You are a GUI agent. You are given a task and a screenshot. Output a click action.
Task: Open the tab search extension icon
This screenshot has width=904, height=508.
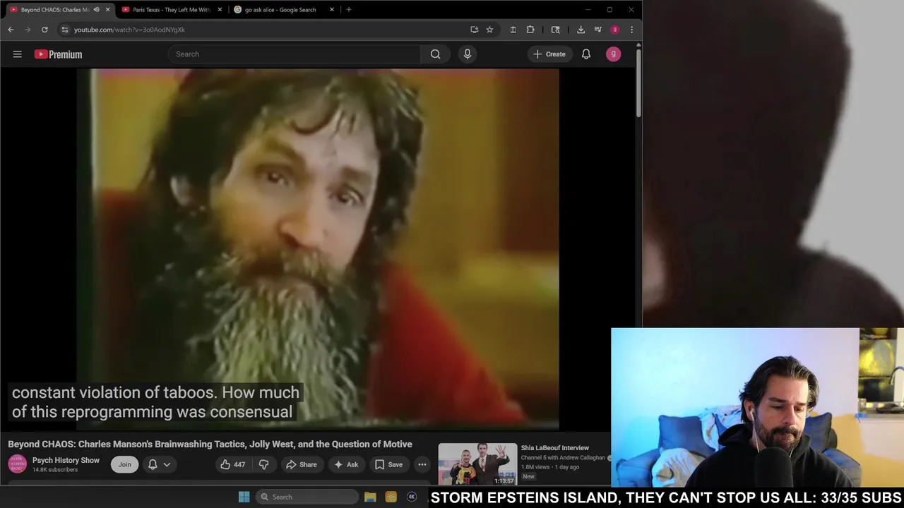pyautogui.click(x=556, y=30)
